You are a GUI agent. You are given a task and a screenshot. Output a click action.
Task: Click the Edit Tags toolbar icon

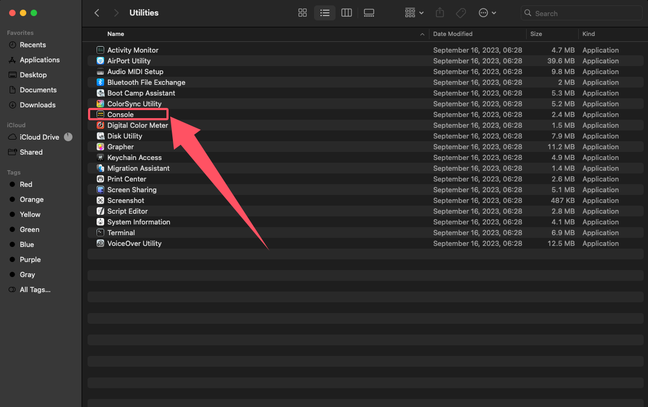(x=461, y=13)
